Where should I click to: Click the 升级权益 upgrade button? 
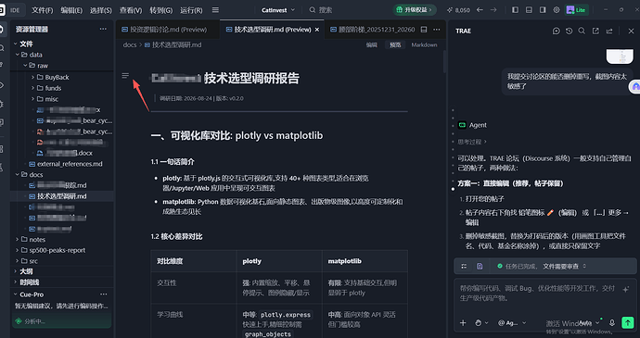pyautogui.click(x=415, y=10)
